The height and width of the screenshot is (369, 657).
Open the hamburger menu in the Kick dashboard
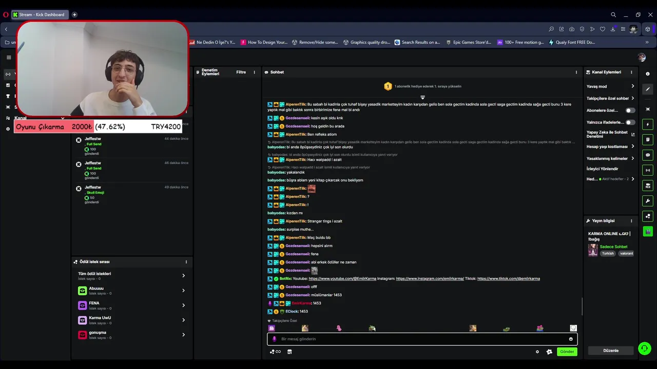(x=9, y=57)
